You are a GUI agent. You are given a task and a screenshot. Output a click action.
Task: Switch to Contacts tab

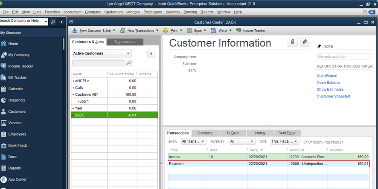point(205,133)
